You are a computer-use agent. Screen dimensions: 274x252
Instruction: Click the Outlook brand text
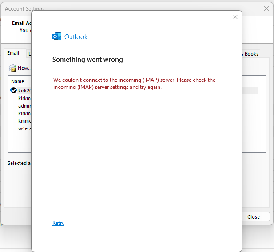coord(76,37)
